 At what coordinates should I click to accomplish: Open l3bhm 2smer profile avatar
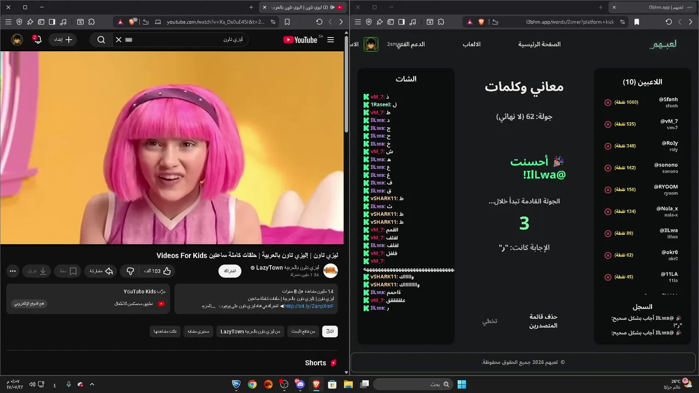click(371, 44)
